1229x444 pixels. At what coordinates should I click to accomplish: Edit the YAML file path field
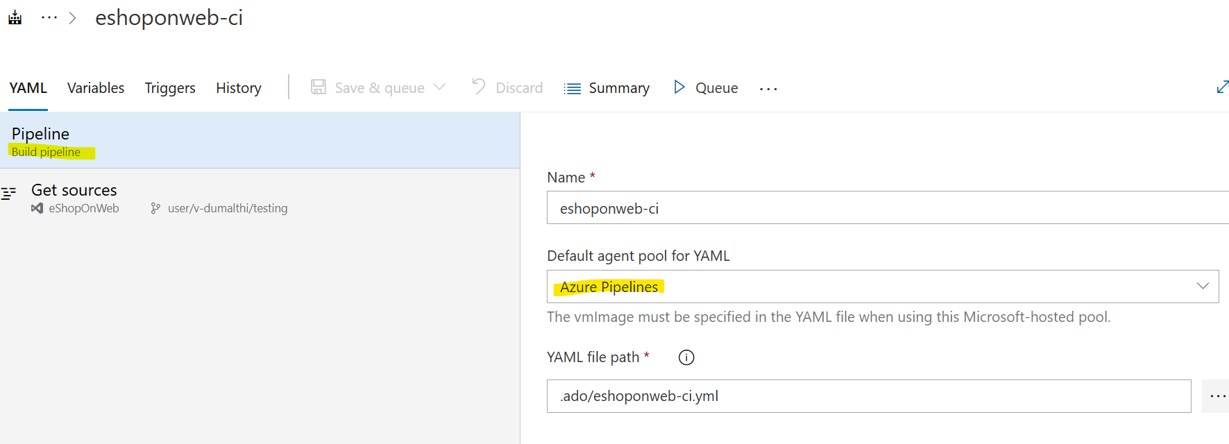(869, 396)
